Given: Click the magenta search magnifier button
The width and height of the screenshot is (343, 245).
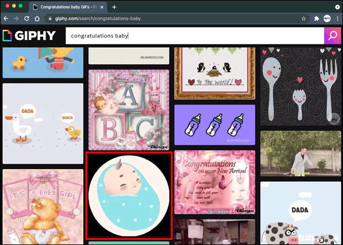Looking at the screenshot, I should coord(332,35).
